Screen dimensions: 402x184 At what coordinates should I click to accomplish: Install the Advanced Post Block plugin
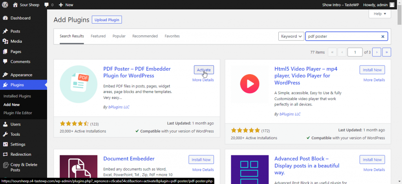point(372,160)
